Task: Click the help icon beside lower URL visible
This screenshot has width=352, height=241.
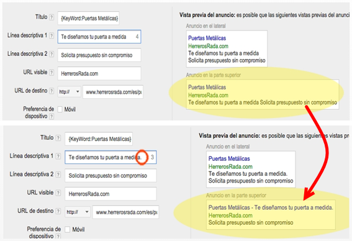Action: point(58,193)
